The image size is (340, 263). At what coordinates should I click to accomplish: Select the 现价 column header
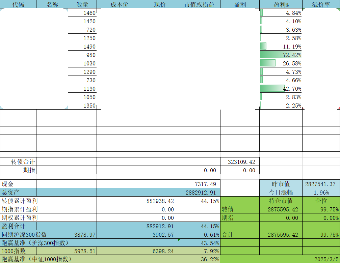pyautogui.click(x=160, y=4)
